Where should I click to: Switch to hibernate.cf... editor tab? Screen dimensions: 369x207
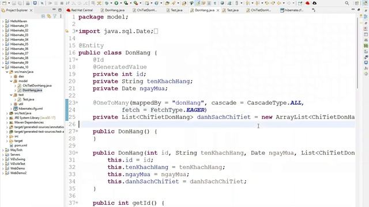292,10
